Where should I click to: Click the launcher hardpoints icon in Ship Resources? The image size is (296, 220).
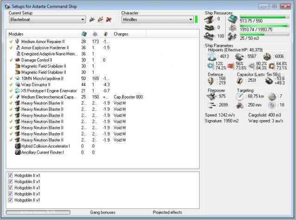[210, 28]
